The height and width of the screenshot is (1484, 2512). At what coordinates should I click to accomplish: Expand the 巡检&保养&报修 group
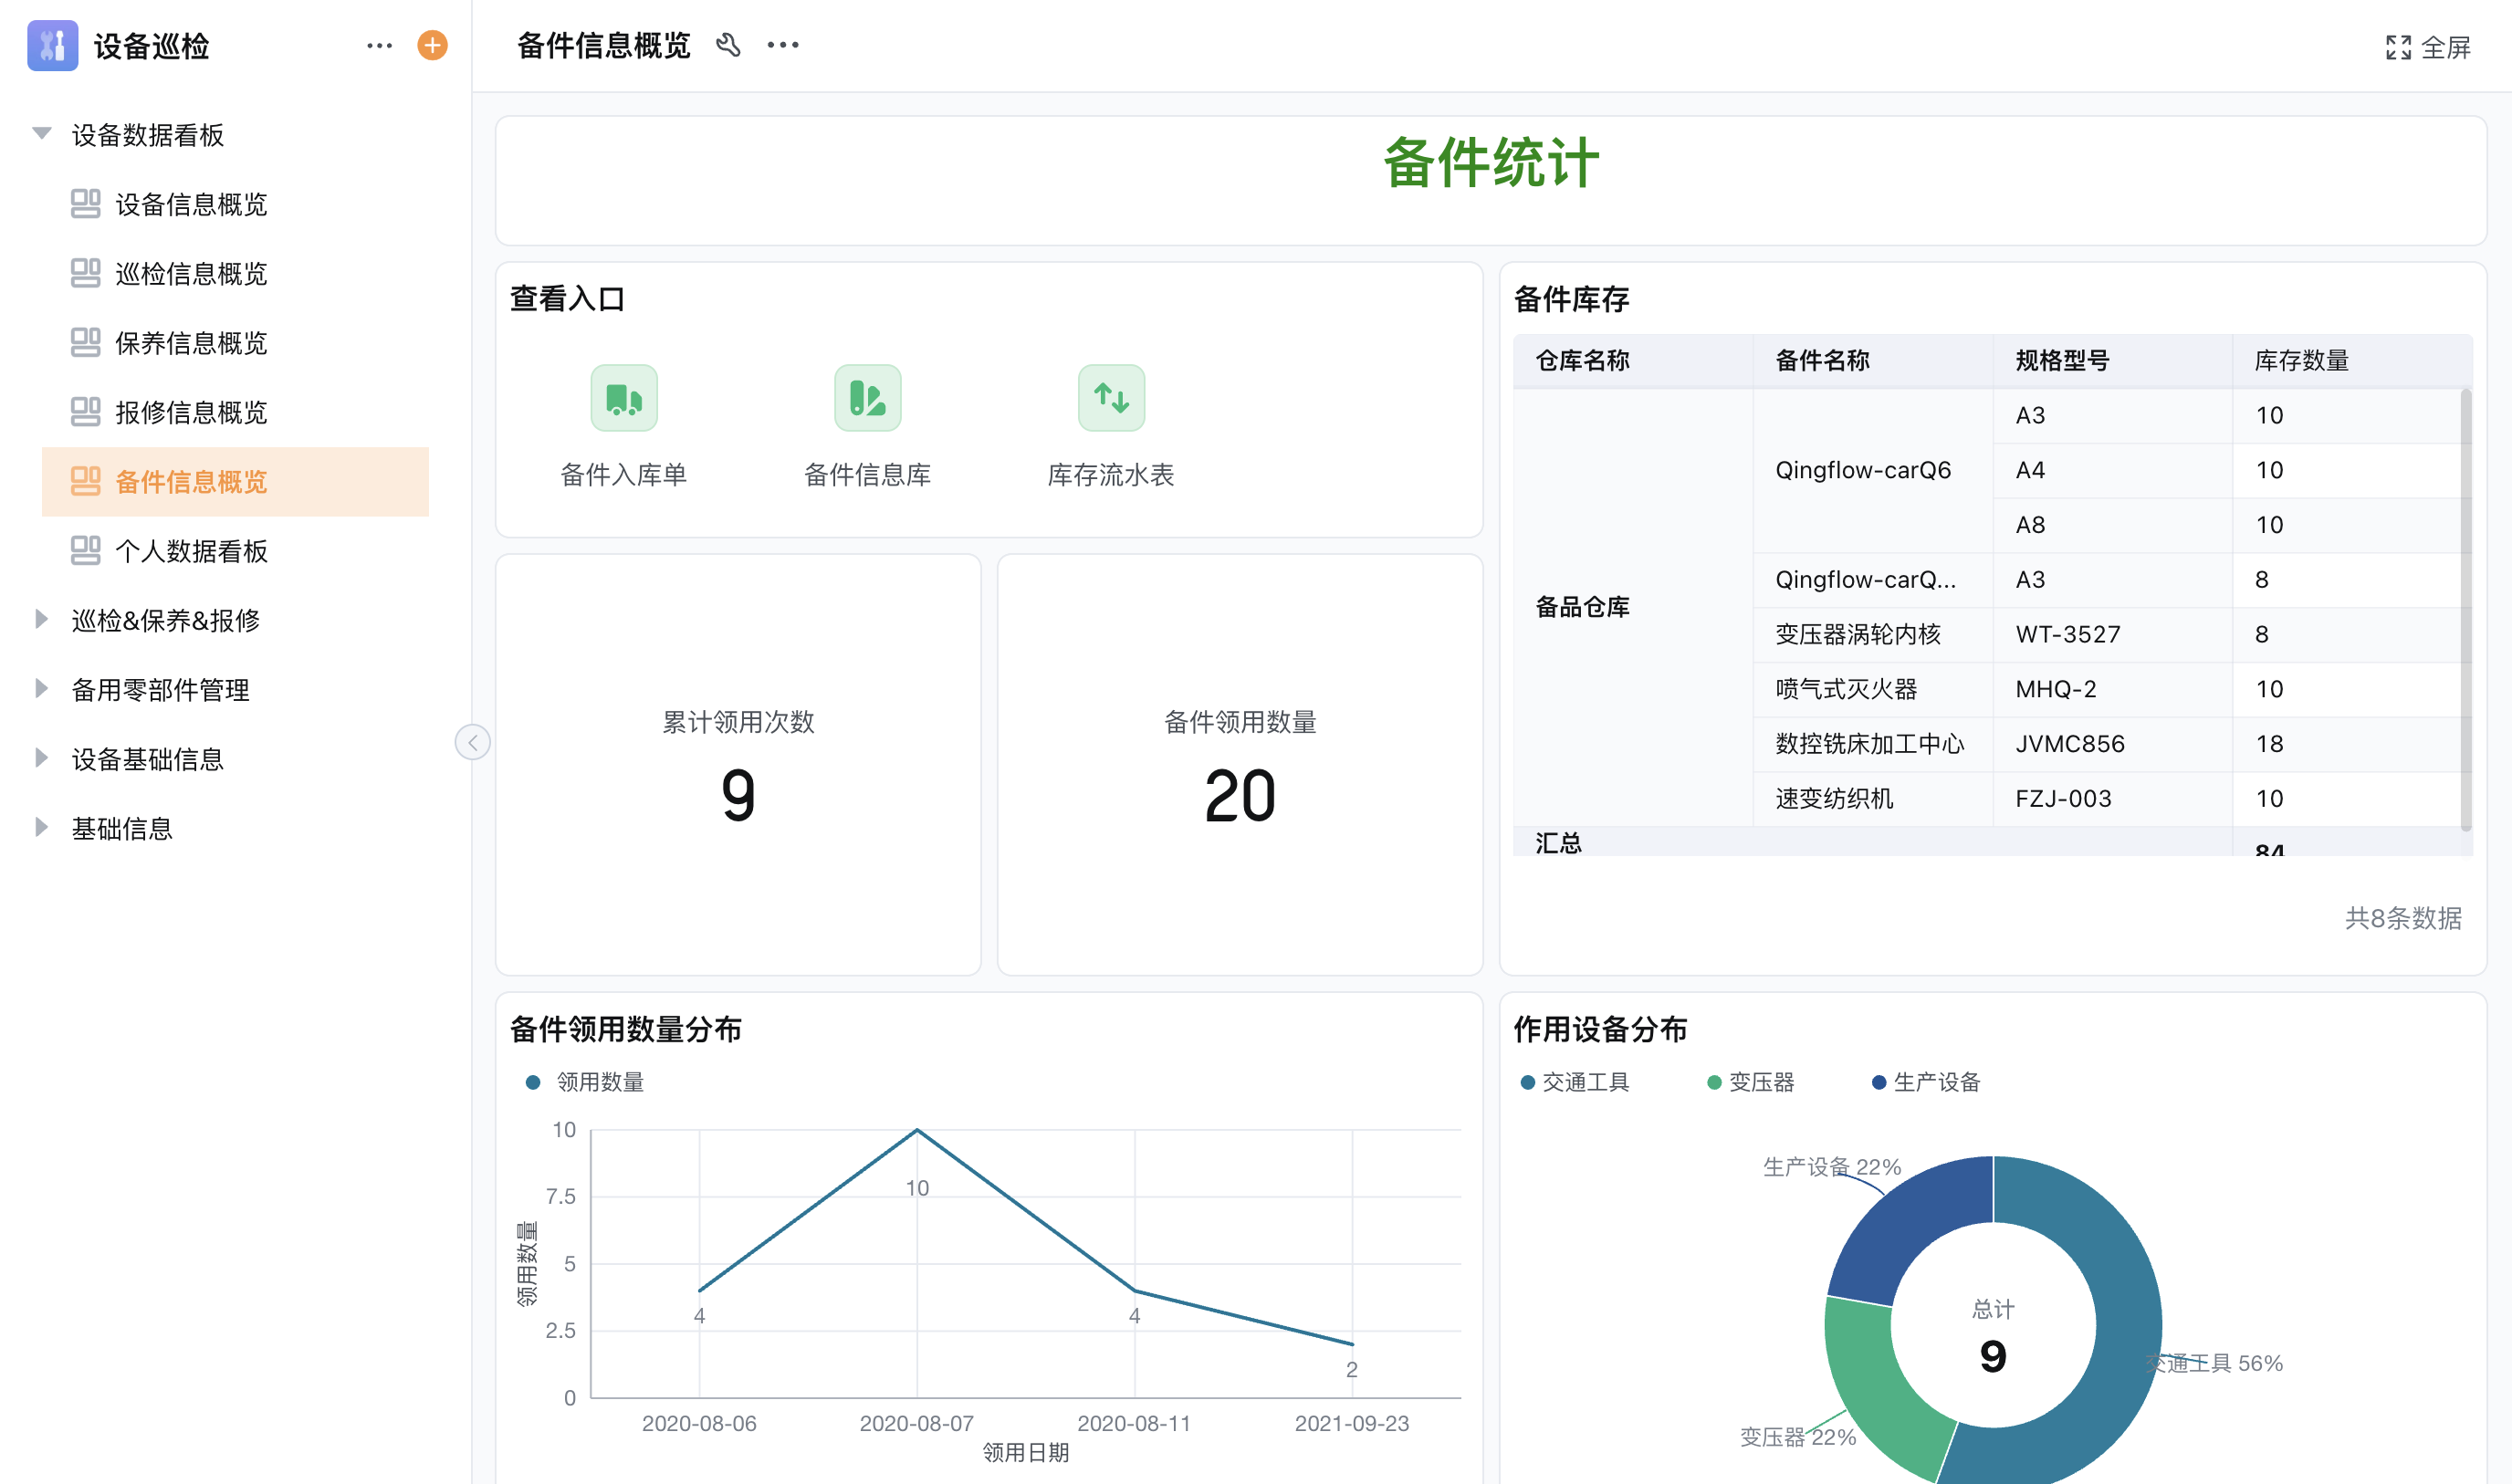41,620
